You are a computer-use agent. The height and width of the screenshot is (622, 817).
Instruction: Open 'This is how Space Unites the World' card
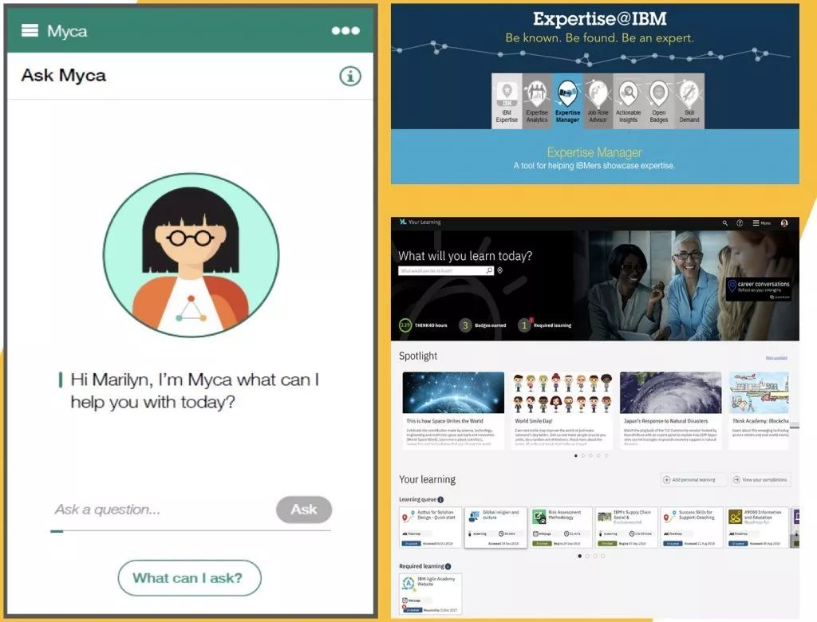coord(453,410)
